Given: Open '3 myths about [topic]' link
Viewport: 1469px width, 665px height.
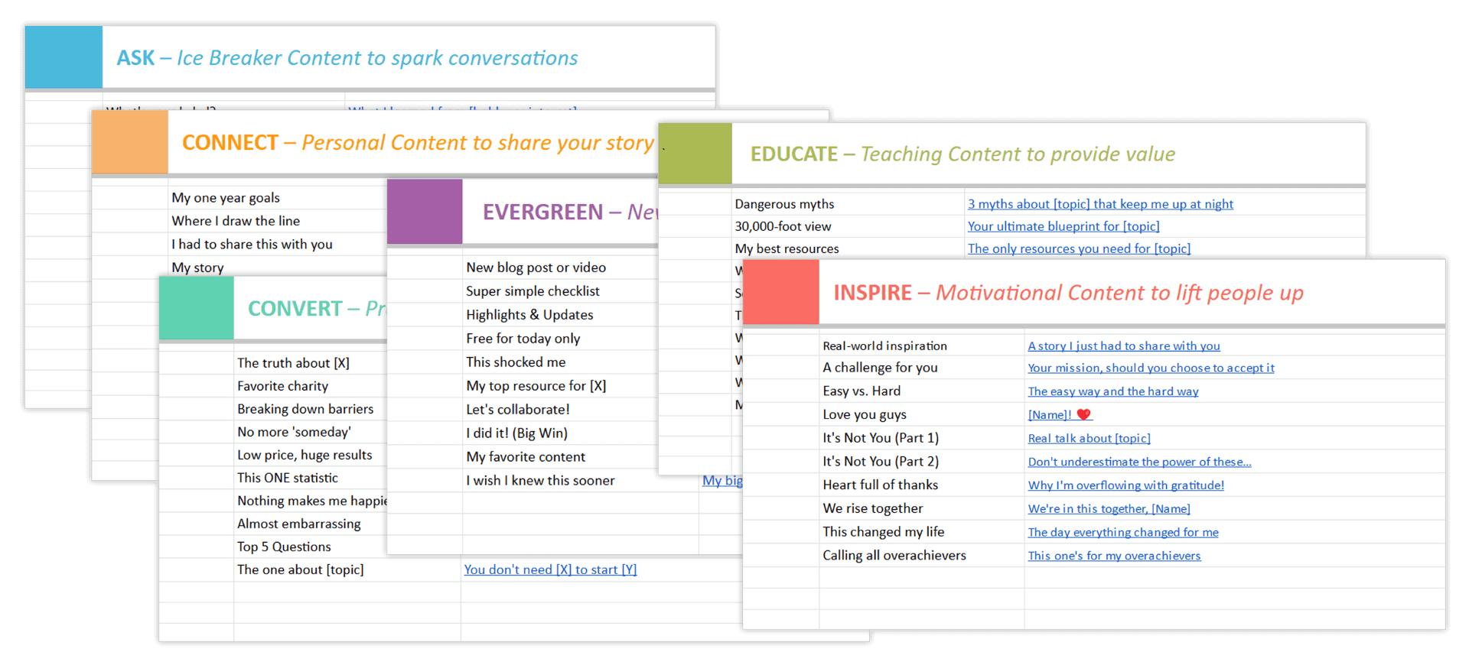Looking at the screenshot, I should [x=1099, y=204].
